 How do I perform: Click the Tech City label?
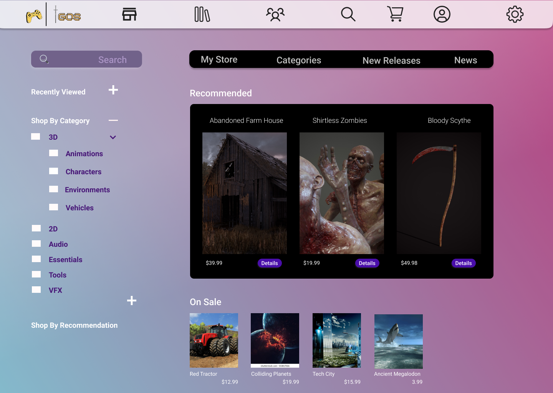(x=324, y=374)
